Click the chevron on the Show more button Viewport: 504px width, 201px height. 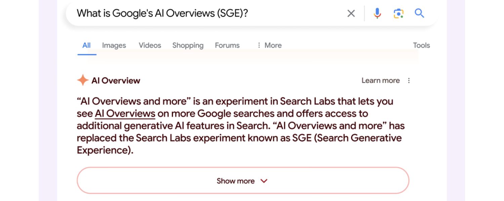click(264, 181)
